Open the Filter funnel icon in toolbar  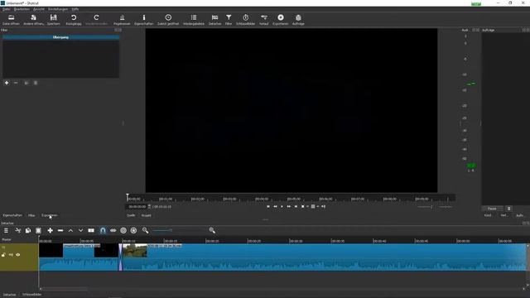tap(229, 20)
